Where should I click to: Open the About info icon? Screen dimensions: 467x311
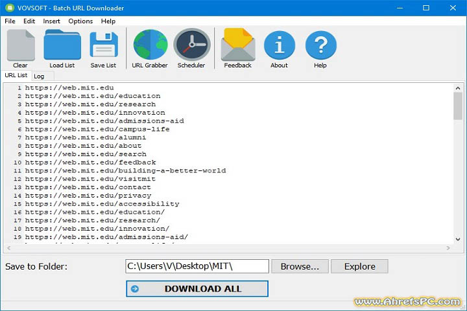coord(280,45)
